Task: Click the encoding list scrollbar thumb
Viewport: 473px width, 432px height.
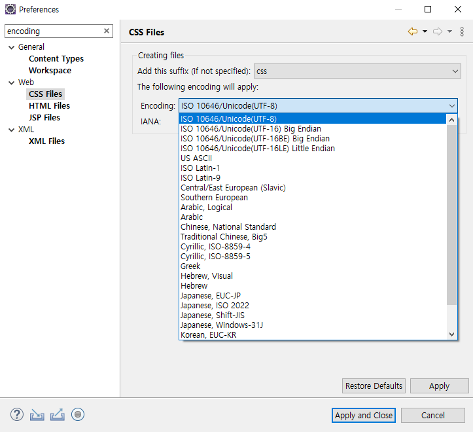Action: point(451,215)
